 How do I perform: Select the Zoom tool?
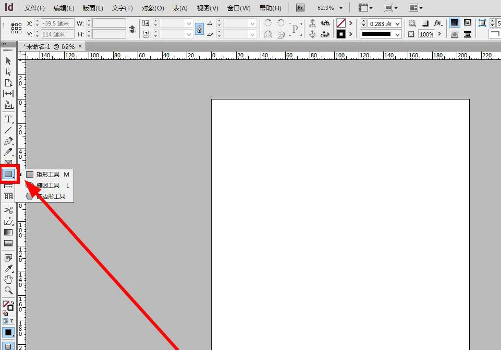pos(8,290)
